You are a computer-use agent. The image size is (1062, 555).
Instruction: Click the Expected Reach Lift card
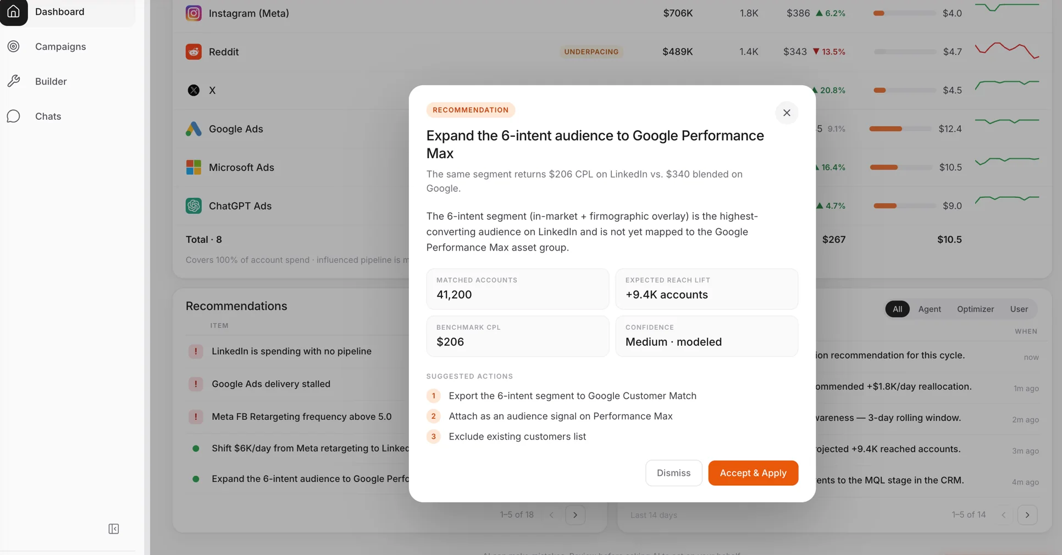[x=706, y=289]
